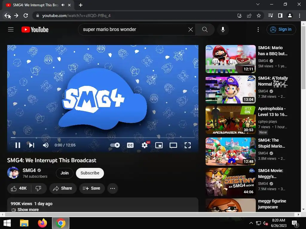Open the SMG4 channel avatar
The width and height of the screenshot is (306, 229).
pos(13,173)
